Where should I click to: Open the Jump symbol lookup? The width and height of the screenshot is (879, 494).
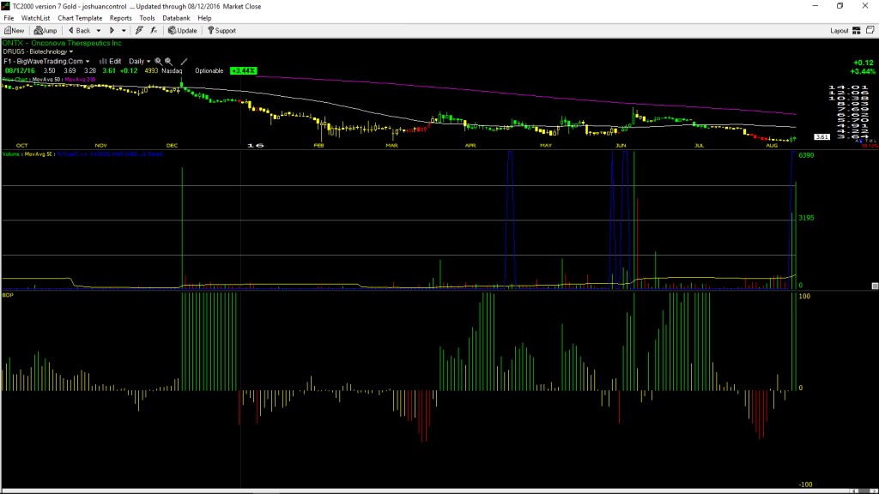point(45,31)
